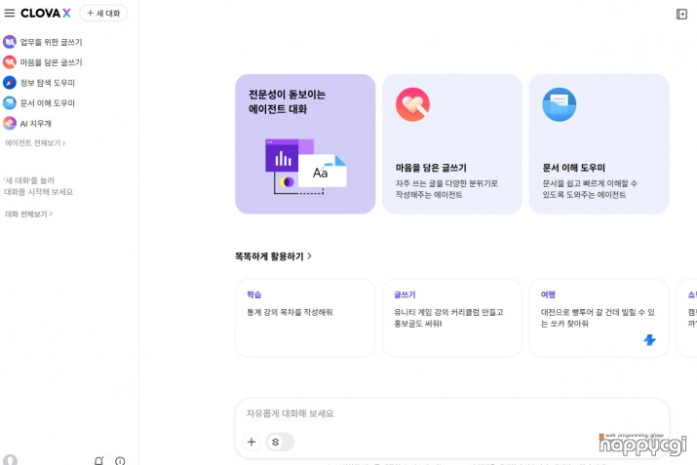Screen dimensions: 697x465
Task: Choose the 학습 suggestion card
Action: [x=305, y=318]
